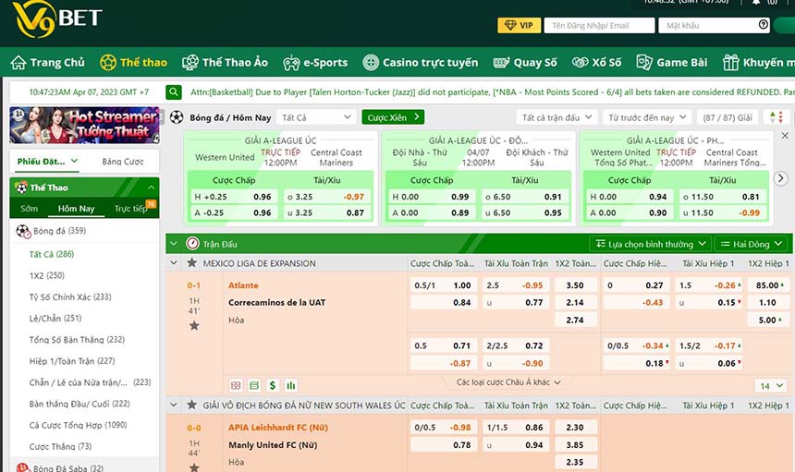
Task: Advance the featured matches carousel right
Action: (780, 178)
